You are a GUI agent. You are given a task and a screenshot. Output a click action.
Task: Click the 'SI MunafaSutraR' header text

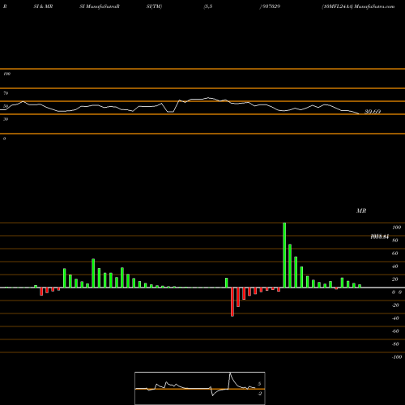click(100, 6)
